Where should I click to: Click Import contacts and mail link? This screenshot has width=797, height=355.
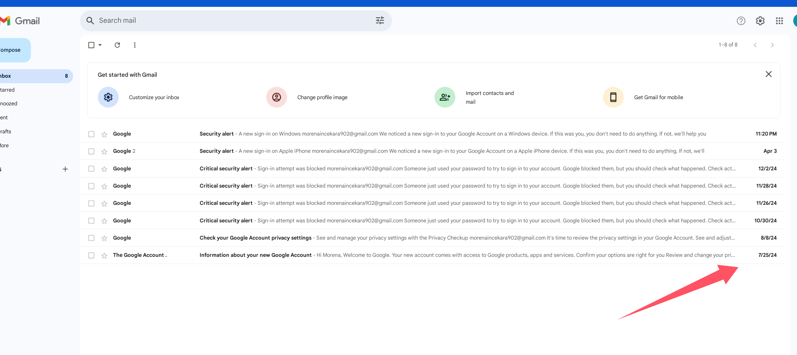[490, 97]
